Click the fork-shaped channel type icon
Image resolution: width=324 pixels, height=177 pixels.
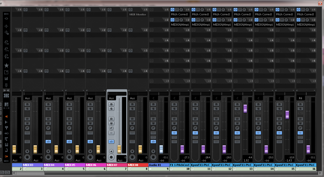click(x=6, y=128)
